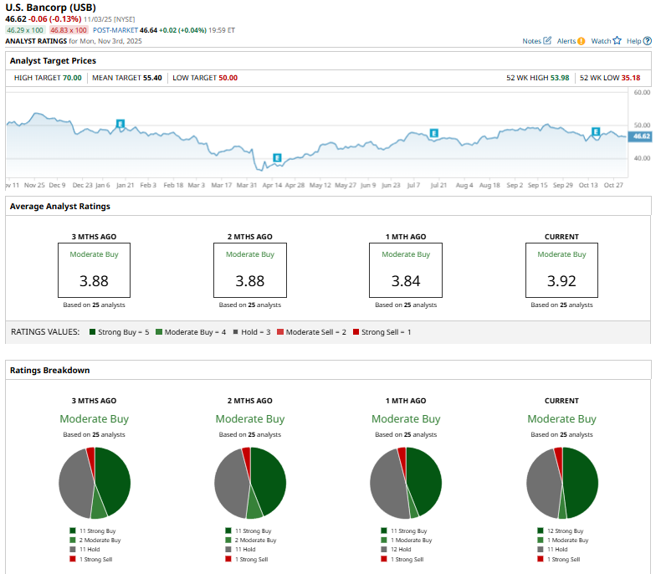Click the bid quote 46.29 x 100
This screenshot has height=574, width=661.
point(25,29)
